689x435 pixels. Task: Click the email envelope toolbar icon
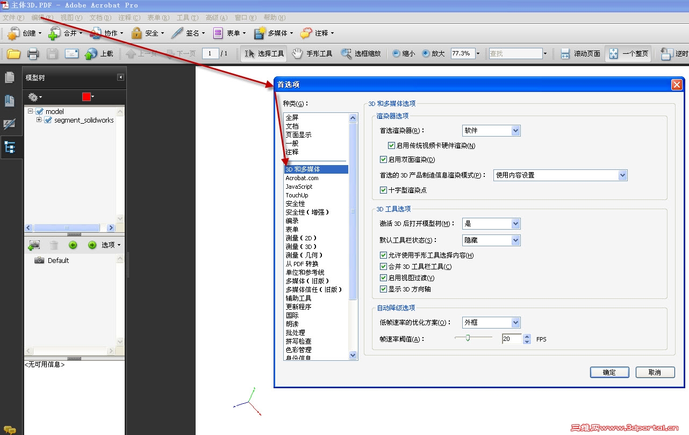(x=72, y=54)
